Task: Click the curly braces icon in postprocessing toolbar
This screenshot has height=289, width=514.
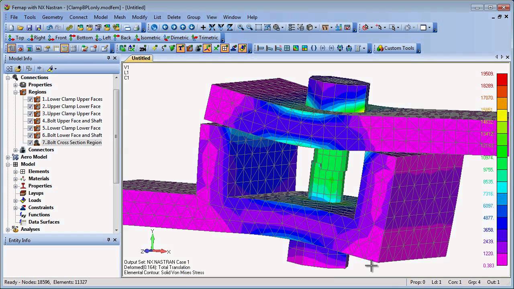Action: coord(314,48)
